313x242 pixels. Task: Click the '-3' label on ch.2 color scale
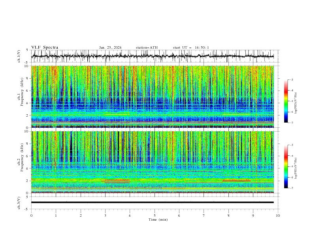pyautogui.click(x=292, y=145)
